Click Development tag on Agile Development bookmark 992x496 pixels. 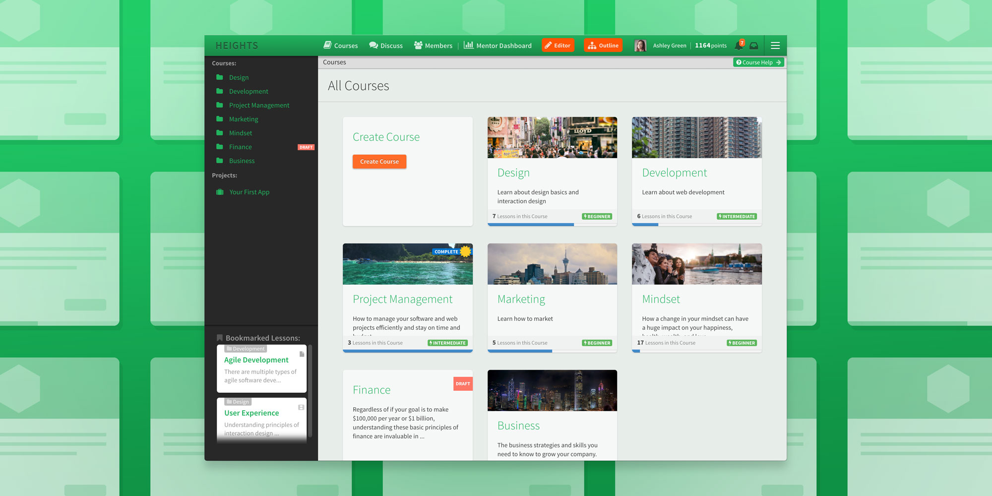tap(246, 349)
